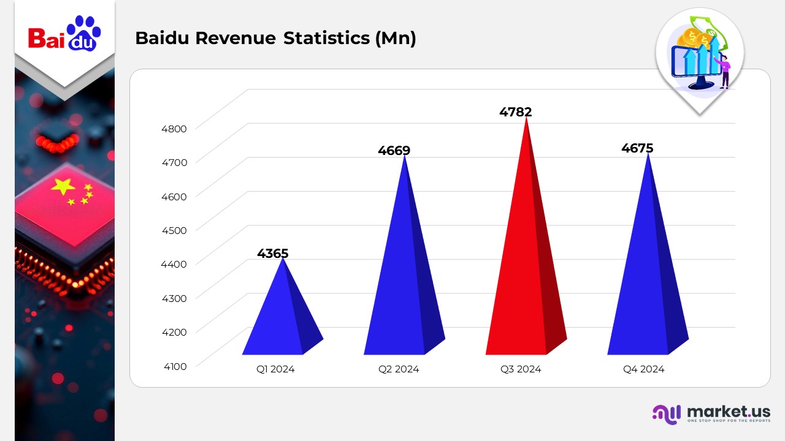Click the Q3 2024 axis label
The height and width of the screenshot is (441, 785).
pyautogui.click(x=521, y=369)
